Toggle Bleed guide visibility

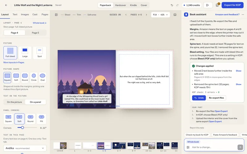[x=65, y=15]
